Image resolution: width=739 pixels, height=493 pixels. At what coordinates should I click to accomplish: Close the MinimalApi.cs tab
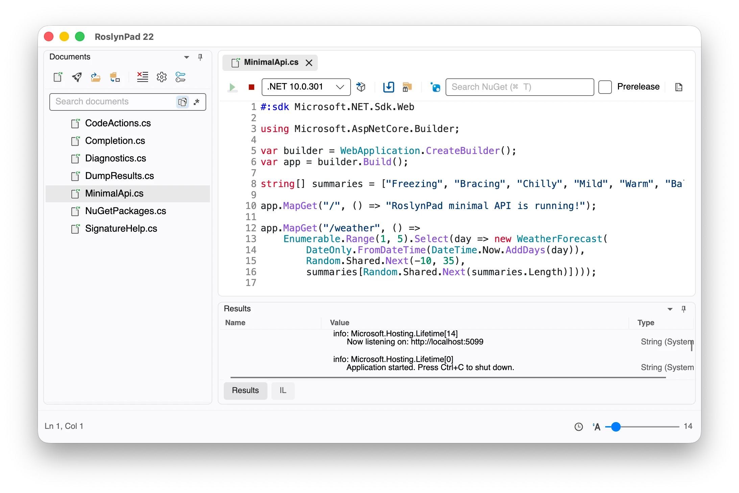309,63
